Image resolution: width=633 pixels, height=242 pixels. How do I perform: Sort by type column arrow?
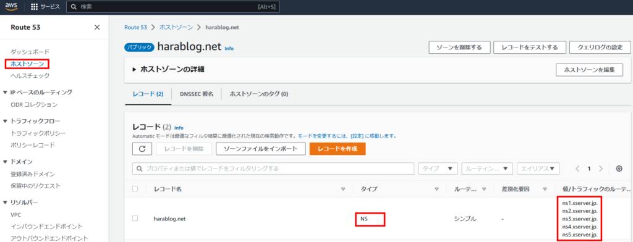pyautogui.click(x=436, y=189)
